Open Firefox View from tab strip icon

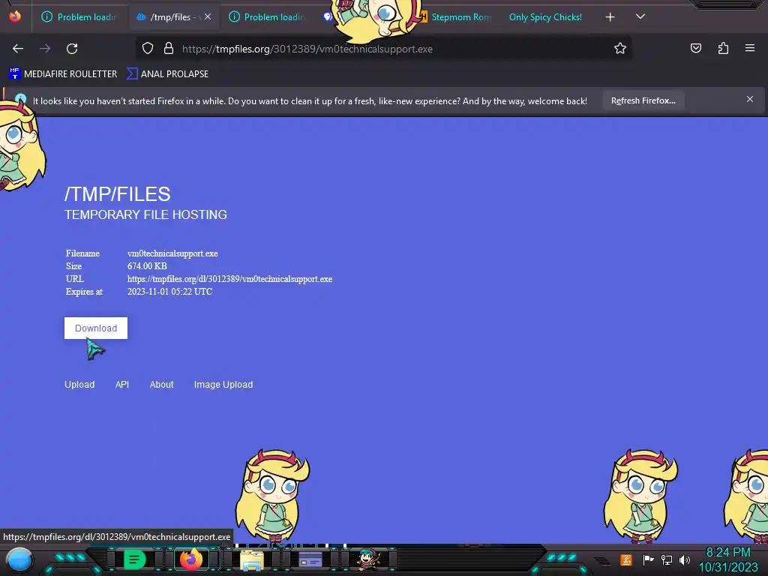[15, 16]
